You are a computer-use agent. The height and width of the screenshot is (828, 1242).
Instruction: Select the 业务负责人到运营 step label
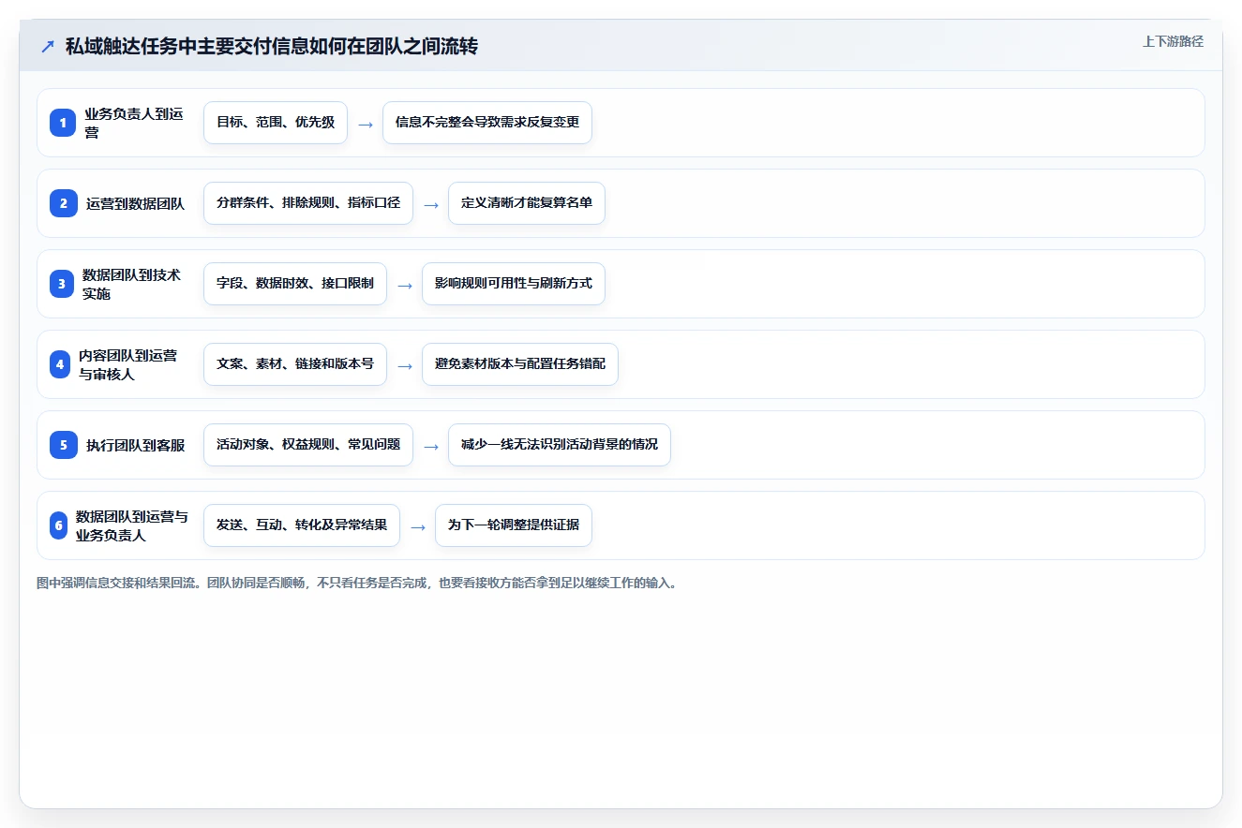(134, 123)
